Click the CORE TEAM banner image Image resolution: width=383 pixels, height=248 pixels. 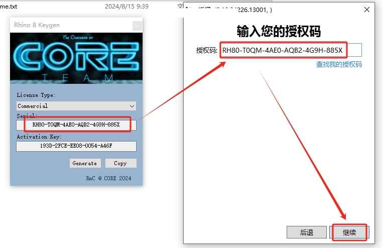(x=76, y=58)
